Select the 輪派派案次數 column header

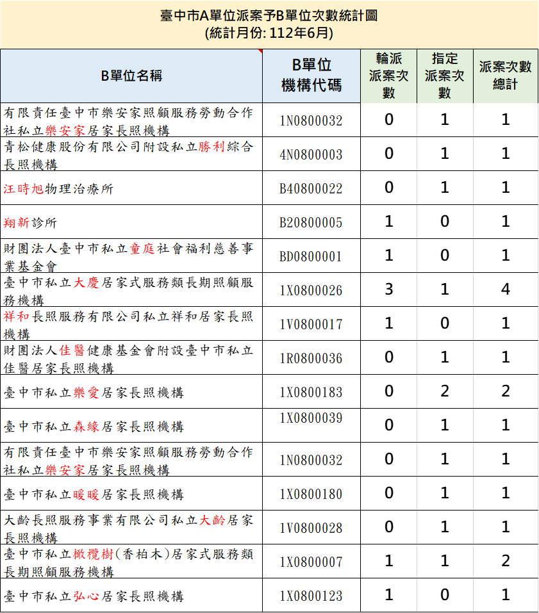point(388,76)
